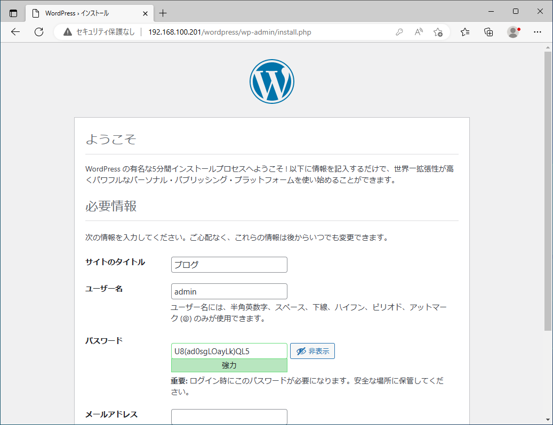Open the Read Aloud icon in address bar

(x=419, y=32)
